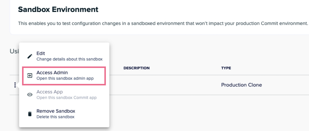Click the TYPE column header
Viewport: 309px width, 131px height.
point(226,68)
